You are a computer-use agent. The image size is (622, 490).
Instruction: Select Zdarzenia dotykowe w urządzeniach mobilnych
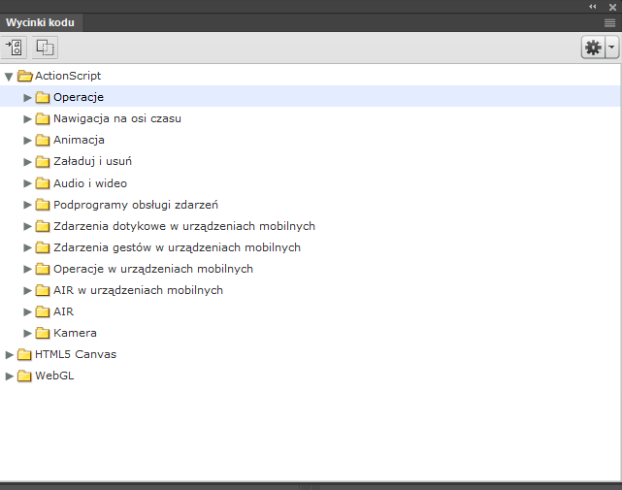183,226
